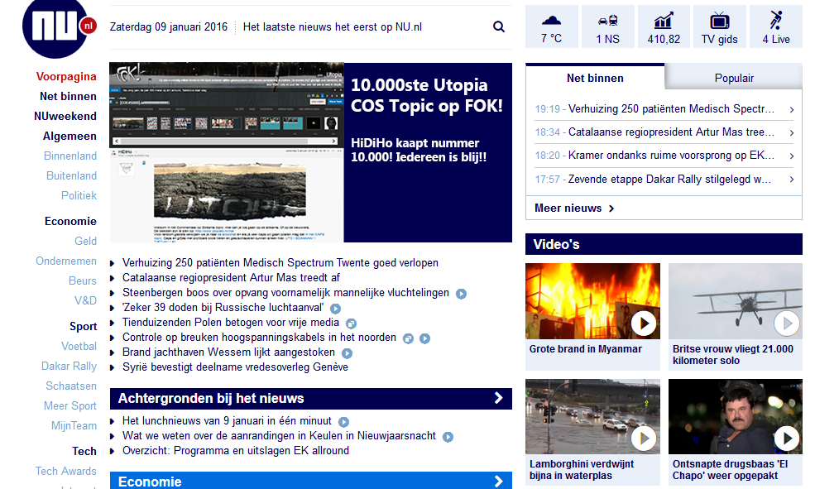The height and width of the screenshot is (489, 815).
Task: Open Dakar Rally in the sidebar
Action: (70, 366)
